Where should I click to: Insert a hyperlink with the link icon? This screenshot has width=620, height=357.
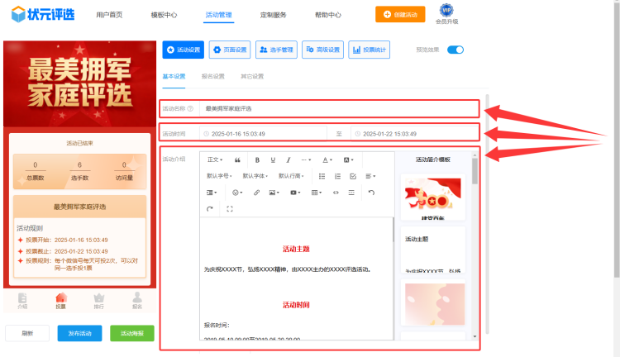click(256, 193)
